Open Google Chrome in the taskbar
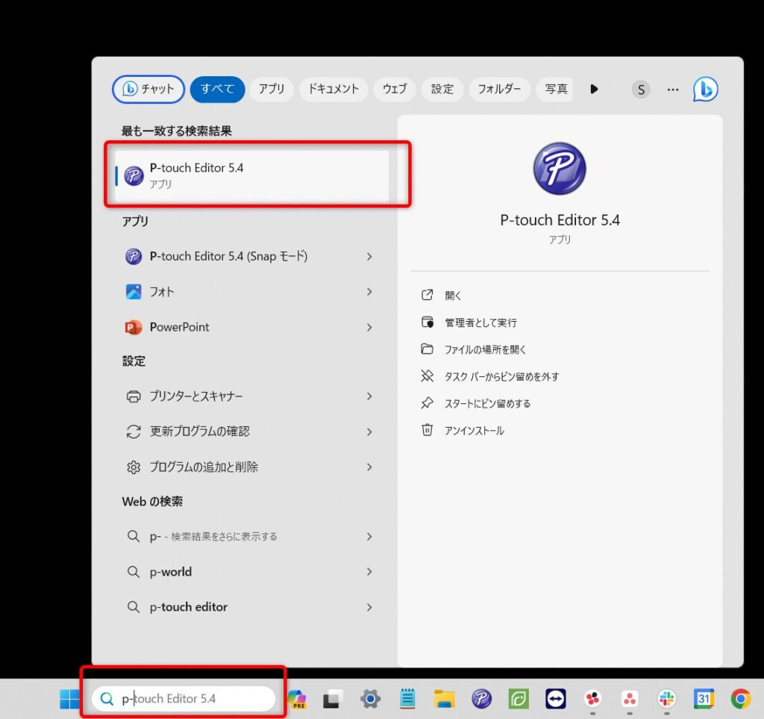The image size is (764, 719). tap(741, 699)
